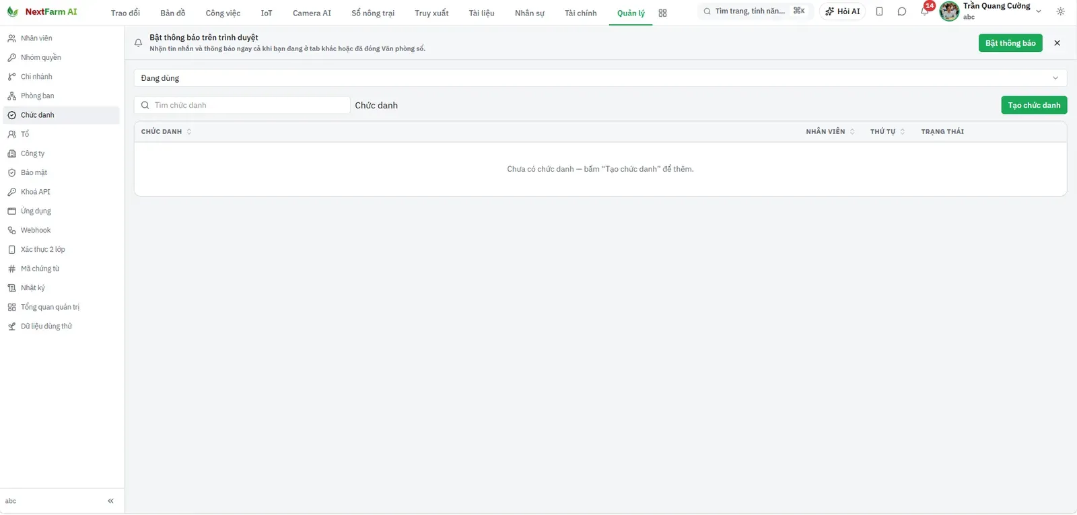The image size is (1077, 515).
Task: Open the Sổ nông trại tab
Action: point(373,13)
